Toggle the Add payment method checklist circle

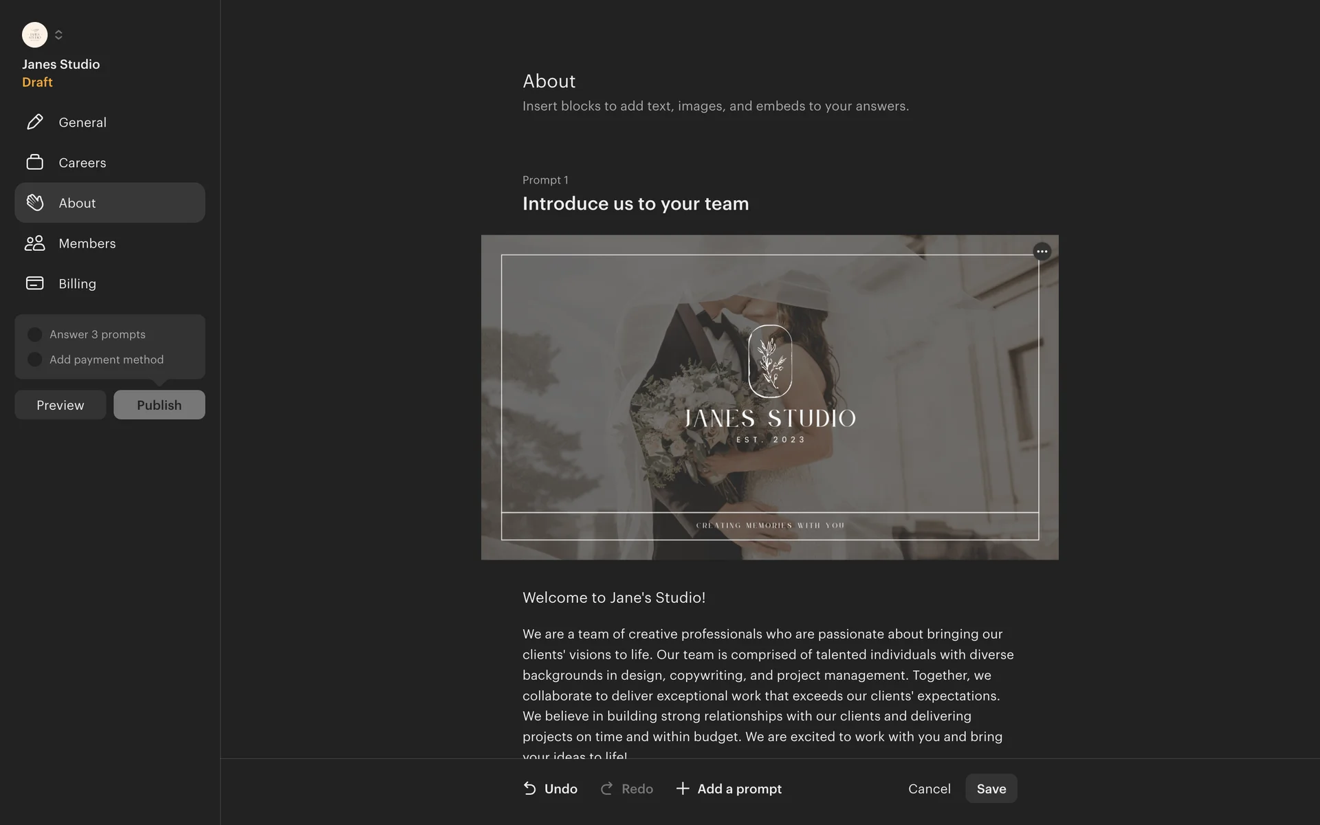tap(34, 360)
